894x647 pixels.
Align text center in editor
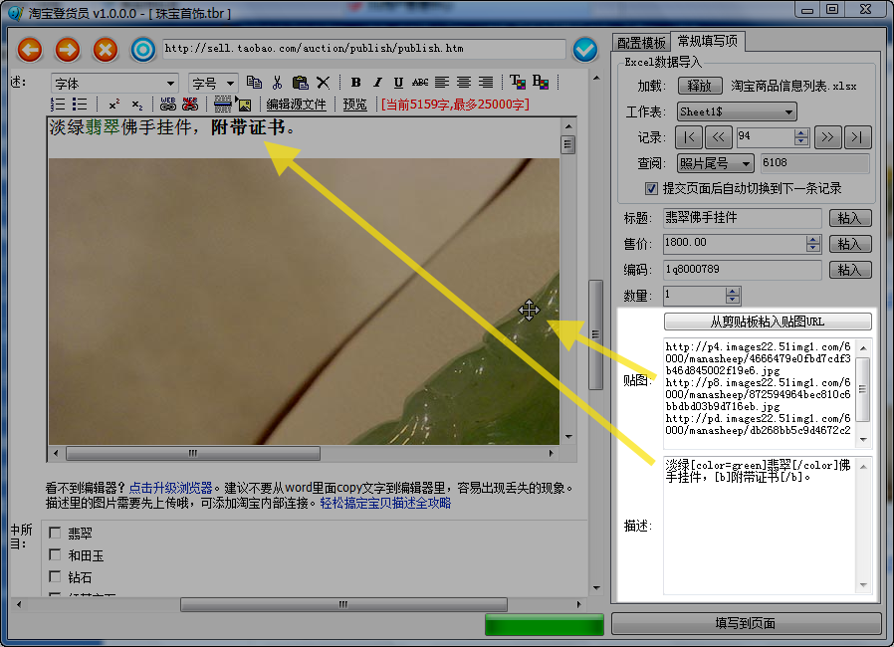pos(464,83)
